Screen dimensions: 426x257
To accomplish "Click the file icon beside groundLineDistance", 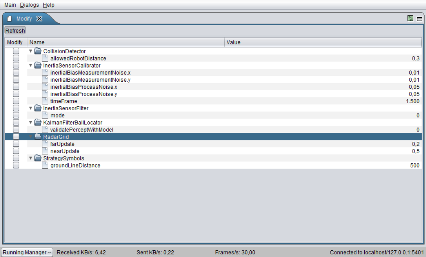I will click(45, 165).
